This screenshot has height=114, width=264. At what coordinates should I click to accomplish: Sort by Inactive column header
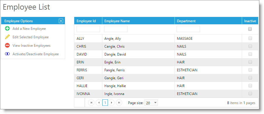click(250, 21)
